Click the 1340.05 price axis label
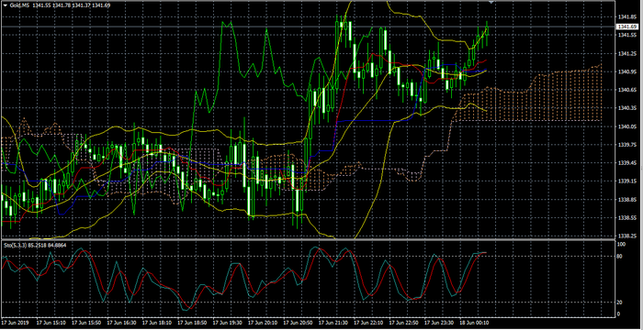 pyautogui.click(x=626, y=126)
